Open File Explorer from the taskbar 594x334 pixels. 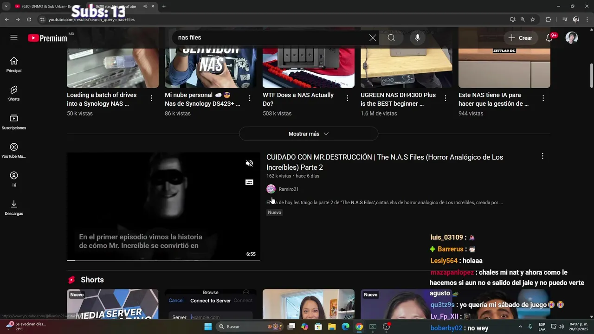(x=332, y=327)
